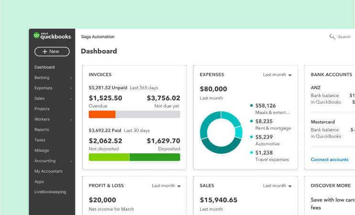
Task: Open Taxes in the sidebar
Action: [40, 140]
